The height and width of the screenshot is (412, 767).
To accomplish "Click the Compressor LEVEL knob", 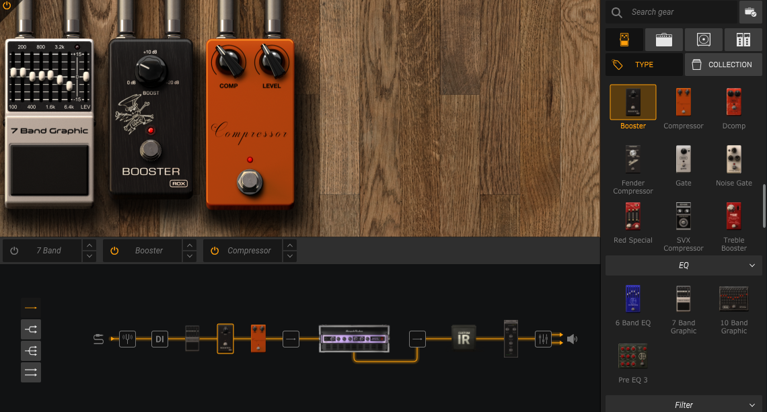I will pos(272,63).
